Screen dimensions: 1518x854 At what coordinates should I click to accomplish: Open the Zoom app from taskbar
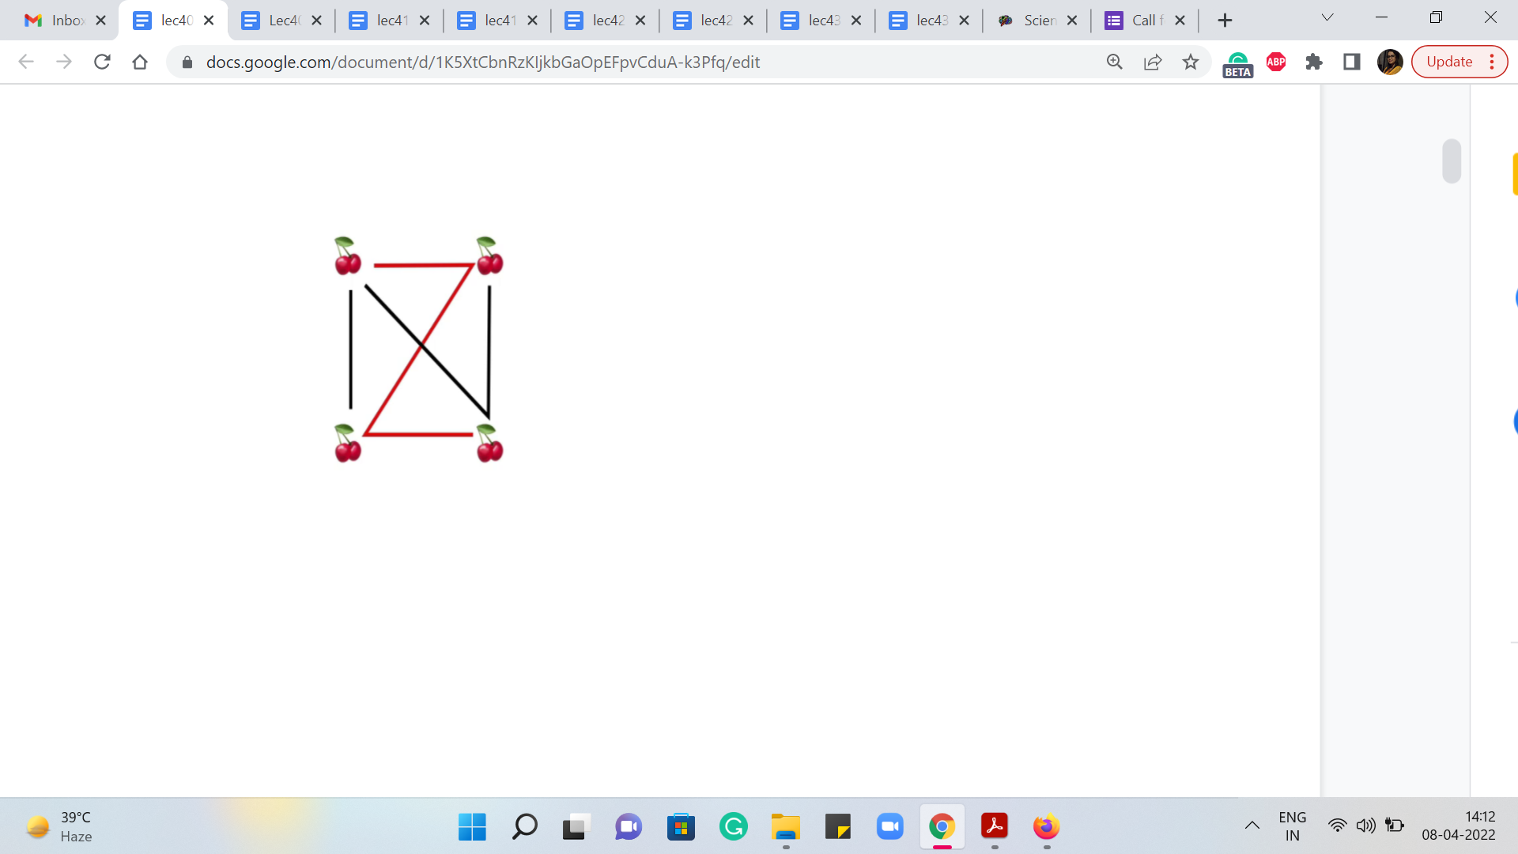[890, 826]
